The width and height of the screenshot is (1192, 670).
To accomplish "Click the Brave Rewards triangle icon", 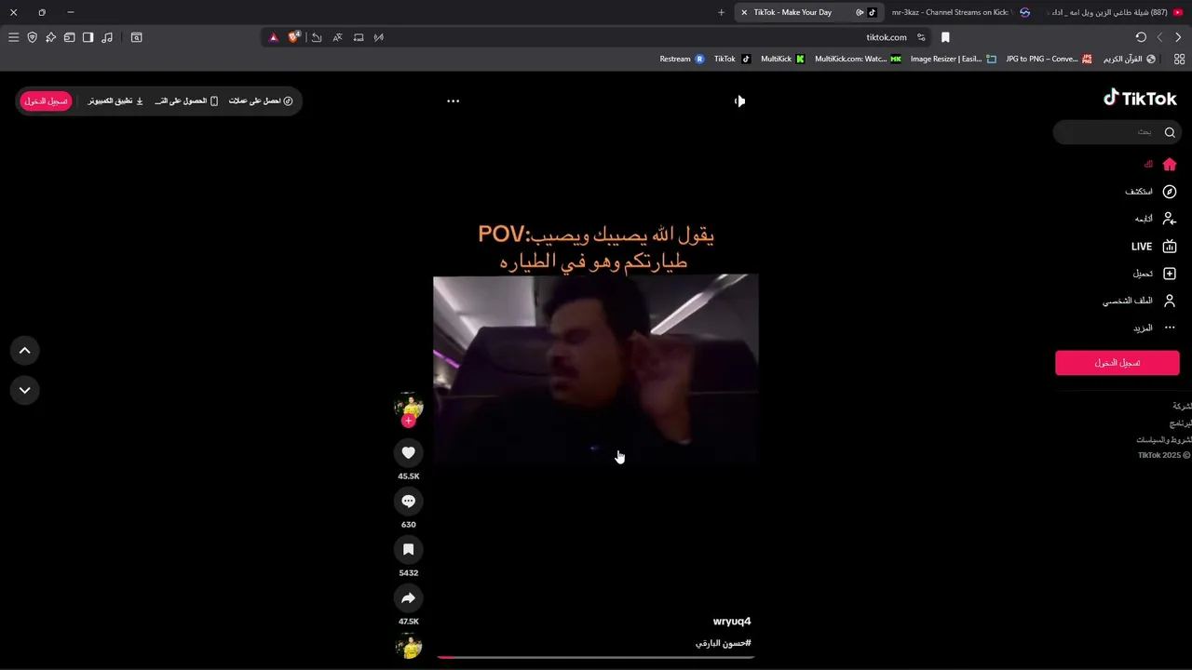I will coord(273,37).
